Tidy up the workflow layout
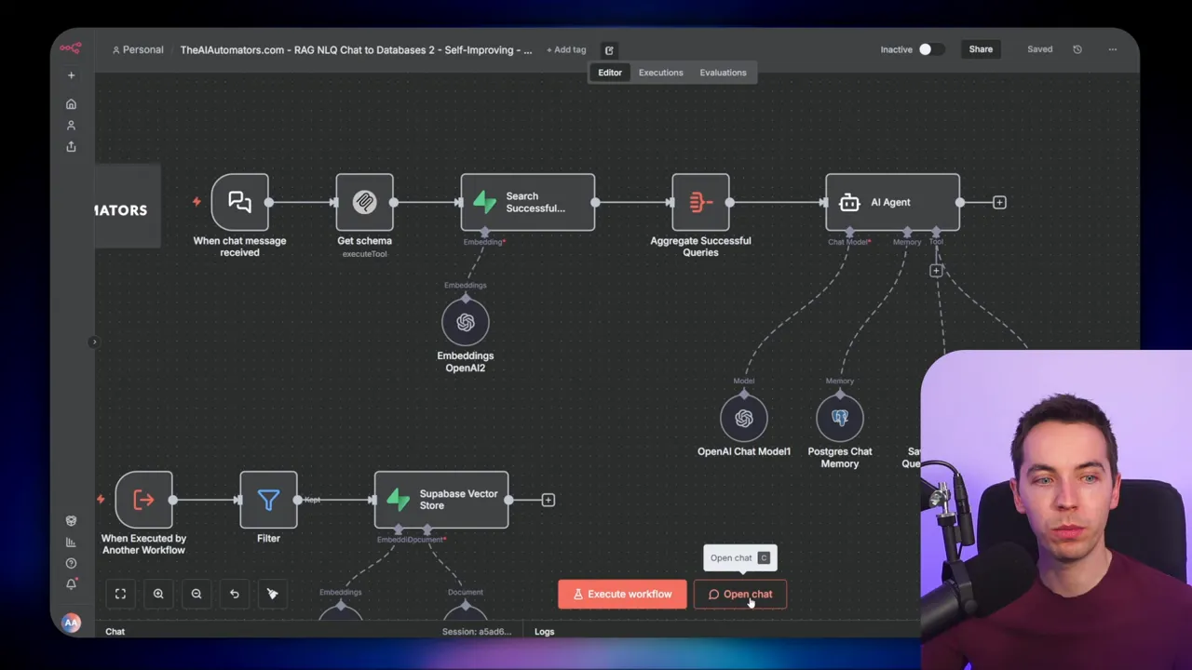1192x670 pixels. [272, 594]
